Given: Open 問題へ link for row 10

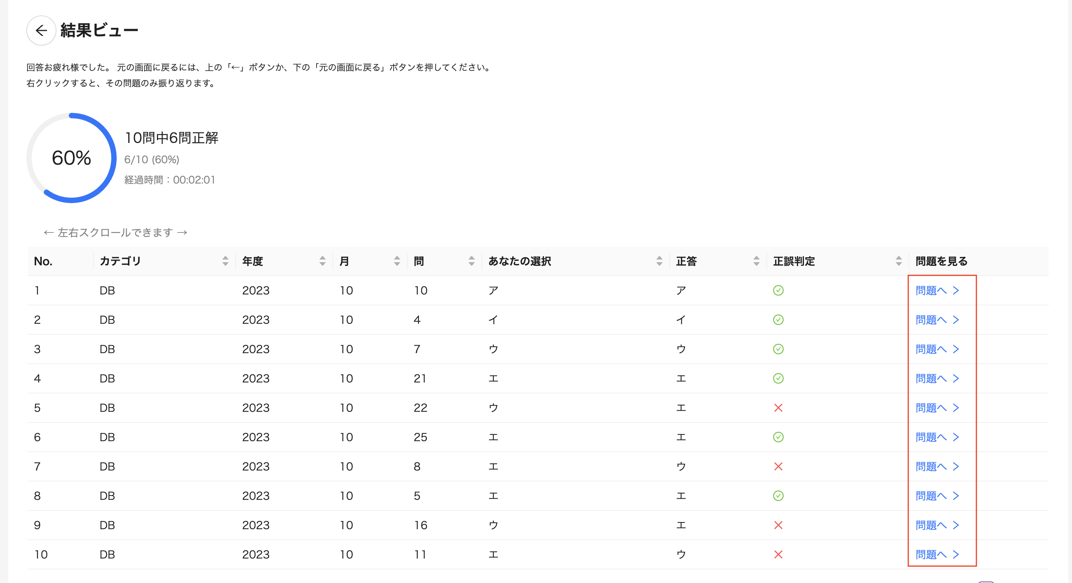Looking at the screenshot, I should click(936, 554).
